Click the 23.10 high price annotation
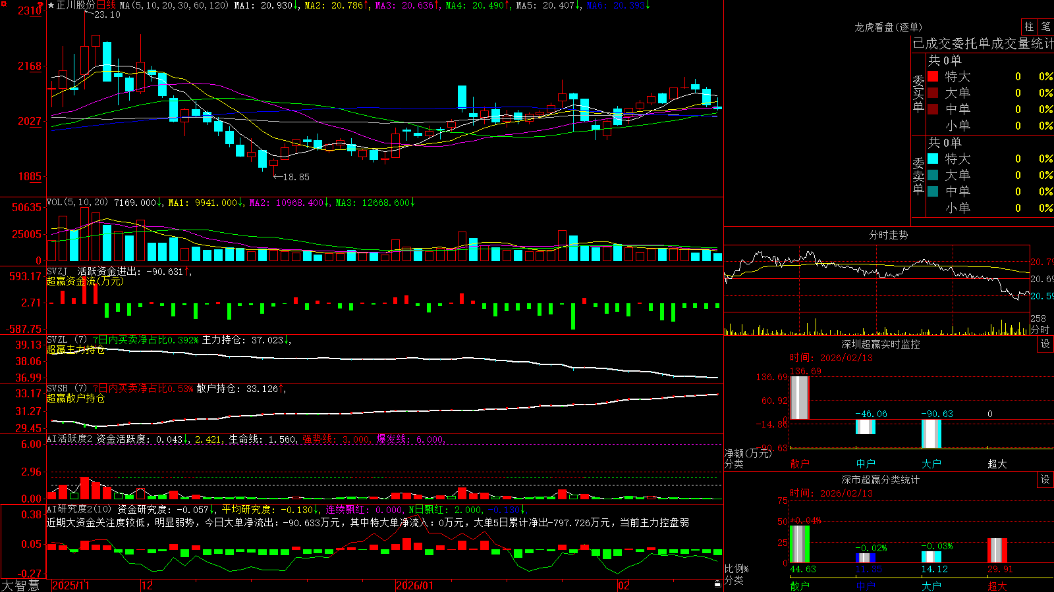Image resolution: width=1054 pixels, height=592 pixels. point(107,14)
